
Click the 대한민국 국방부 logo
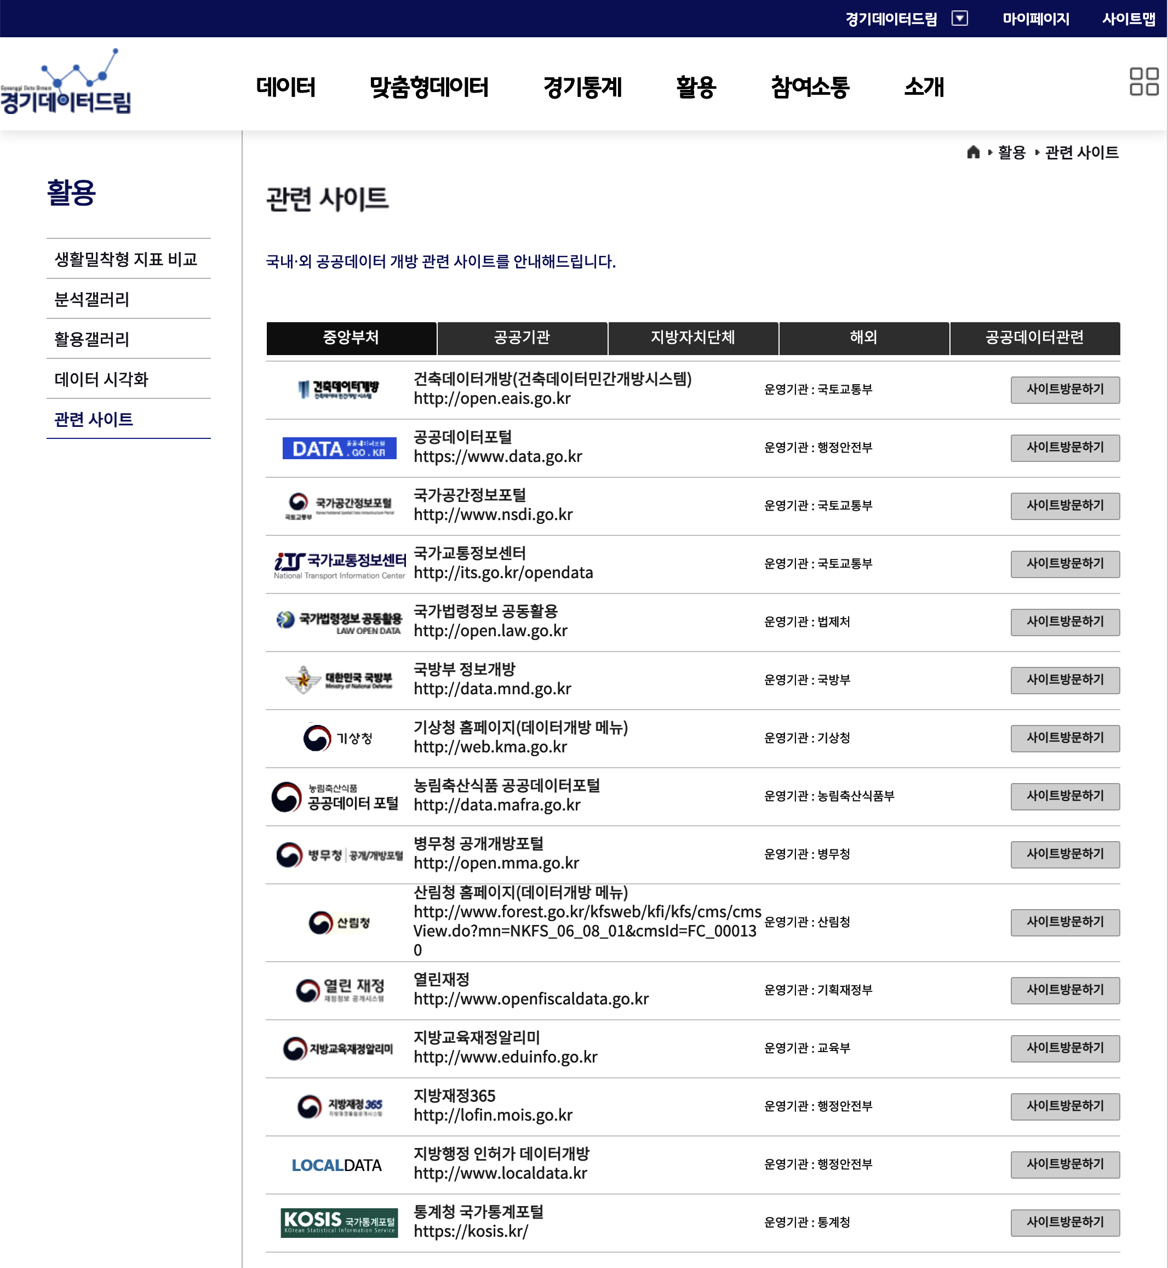340,680
